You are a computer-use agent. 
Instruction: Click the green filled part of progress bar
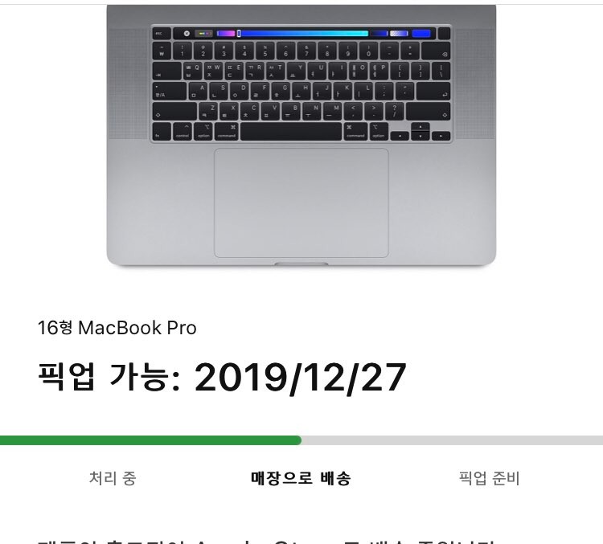pos(150,440)
